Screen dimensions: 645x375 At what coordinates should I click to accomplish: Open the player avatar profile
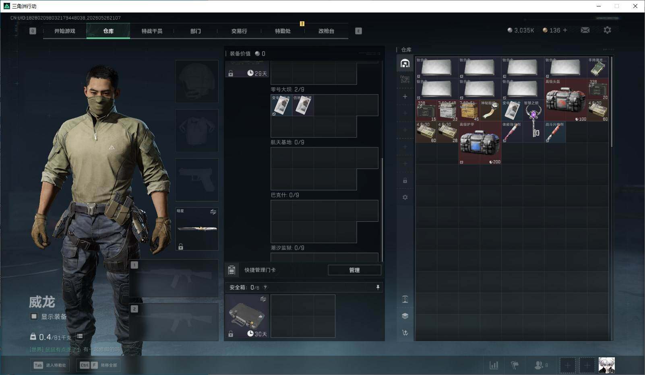pos(606,365)
